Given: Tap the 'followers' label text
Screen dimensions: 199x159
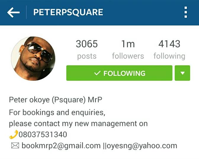Looking at the screenshot, I should tap(128, 56).
